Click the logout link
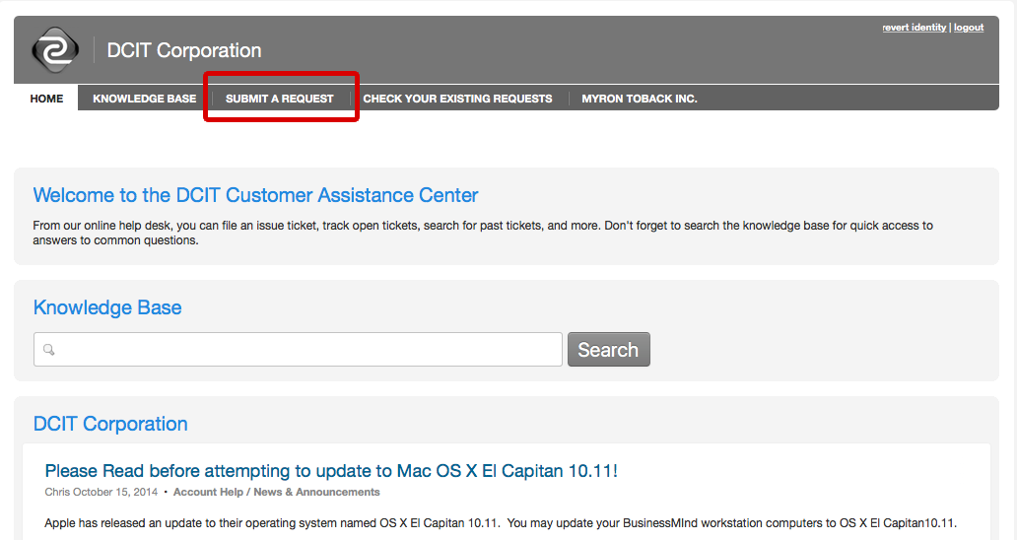 coord(969,28)
